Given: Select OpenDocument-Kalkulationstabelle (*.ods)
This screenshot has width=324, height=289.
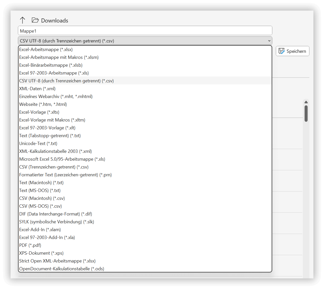Looking at the screenshot, I should (x=145, y=269).
